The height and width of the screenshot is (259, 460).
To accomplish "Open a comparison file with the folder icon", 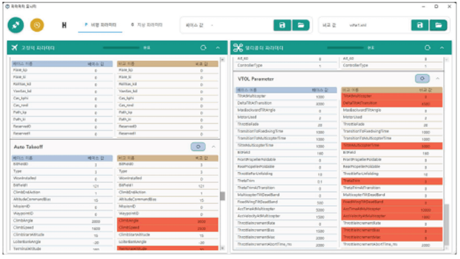I will [x=438, y=25].
